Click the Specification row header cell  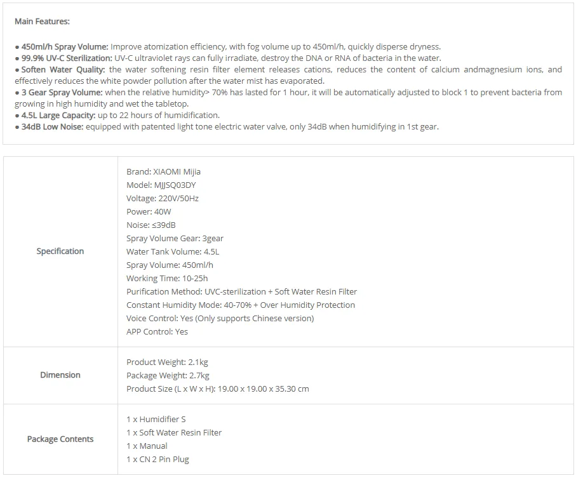tap(60, 251)
